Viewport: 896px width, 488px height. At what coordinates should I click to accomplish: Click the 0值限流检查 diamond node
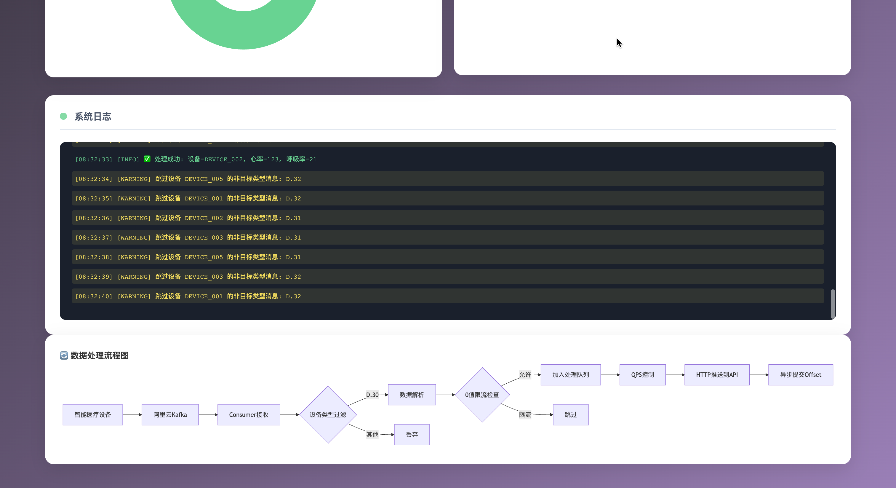[482, 395]
